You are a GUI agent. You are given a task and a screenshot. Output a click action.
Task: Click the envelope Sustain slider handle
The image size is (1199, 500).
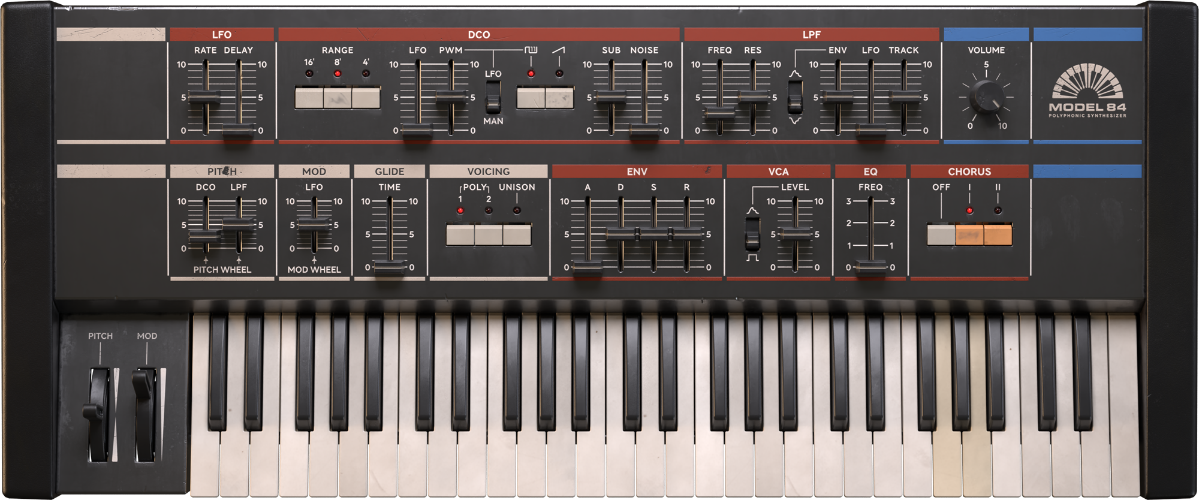tap(653, 234)
